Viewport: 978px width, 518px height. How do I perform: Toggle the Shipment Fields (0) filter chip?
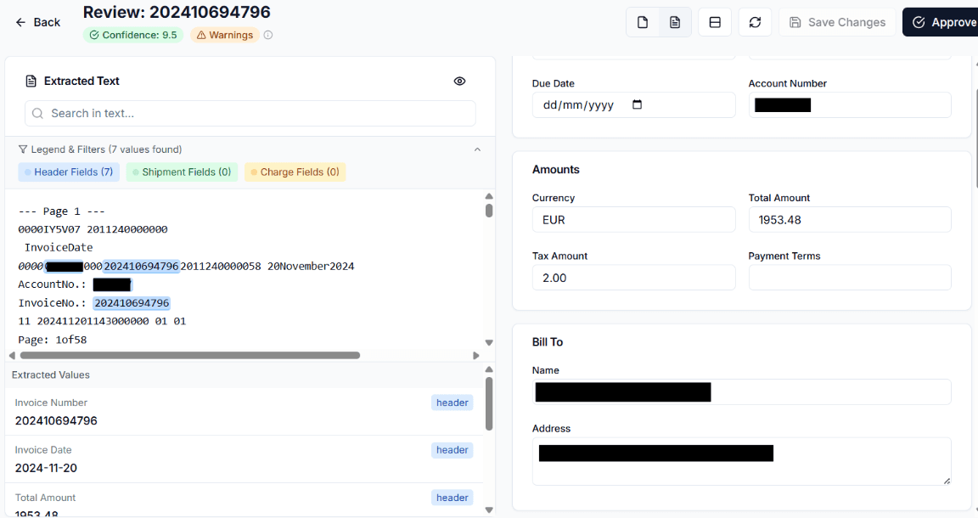[x=181, y=172]
